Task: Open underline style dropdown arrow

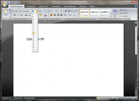Action: coord(24,15)
